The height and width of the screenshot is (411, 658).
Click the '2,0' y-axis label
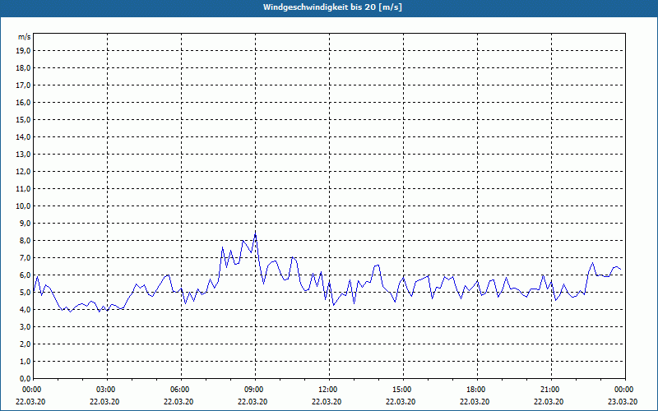tap(25, 344)
